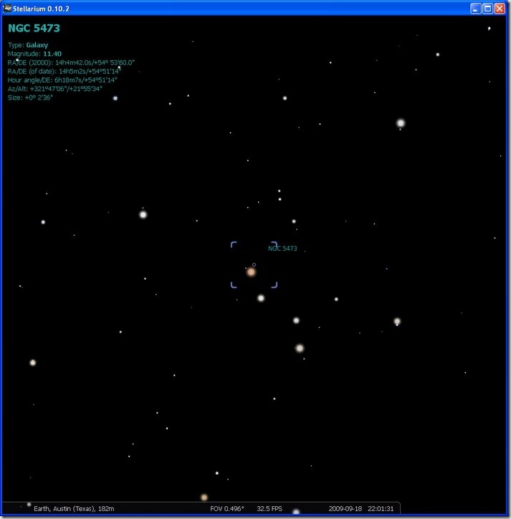Viewport: 511px width, 519px height.
Task: Click the orange galaxy inside the selection brackets
Action: (x=251, y=272)
